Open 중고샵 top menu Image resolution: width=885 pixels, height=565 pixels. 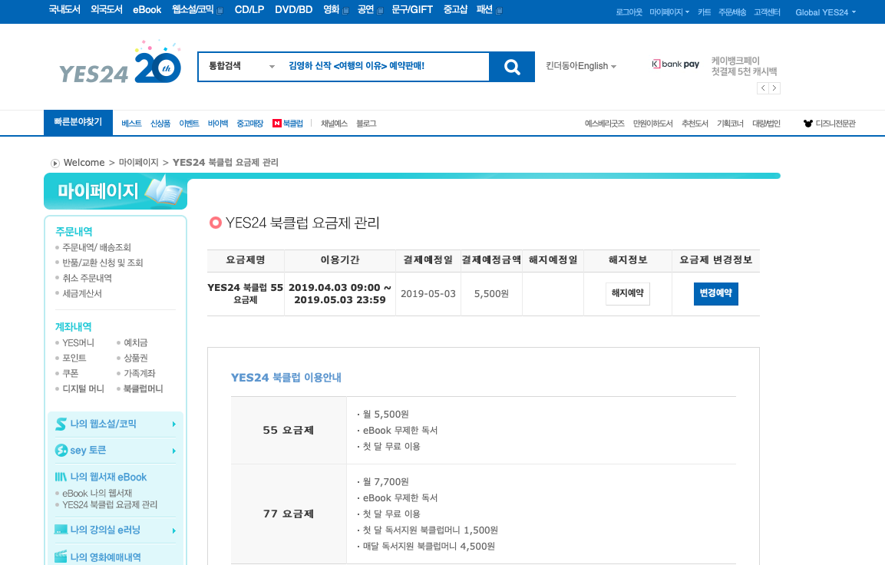click(x=455, y=9)
